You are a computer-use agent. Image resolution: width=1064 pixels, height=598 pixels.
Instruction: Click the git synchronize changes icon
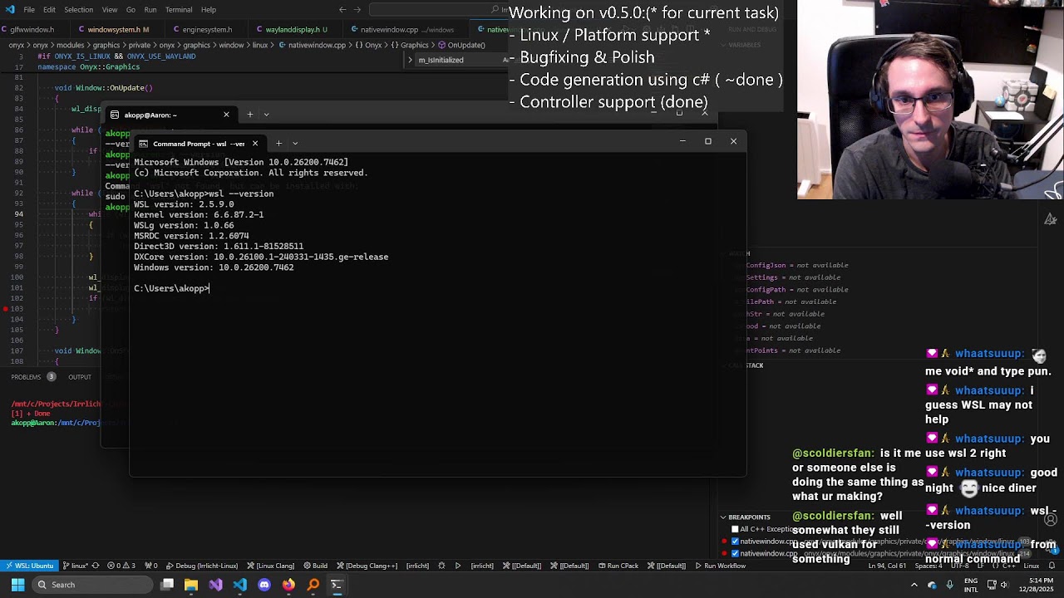coord(96,566)
